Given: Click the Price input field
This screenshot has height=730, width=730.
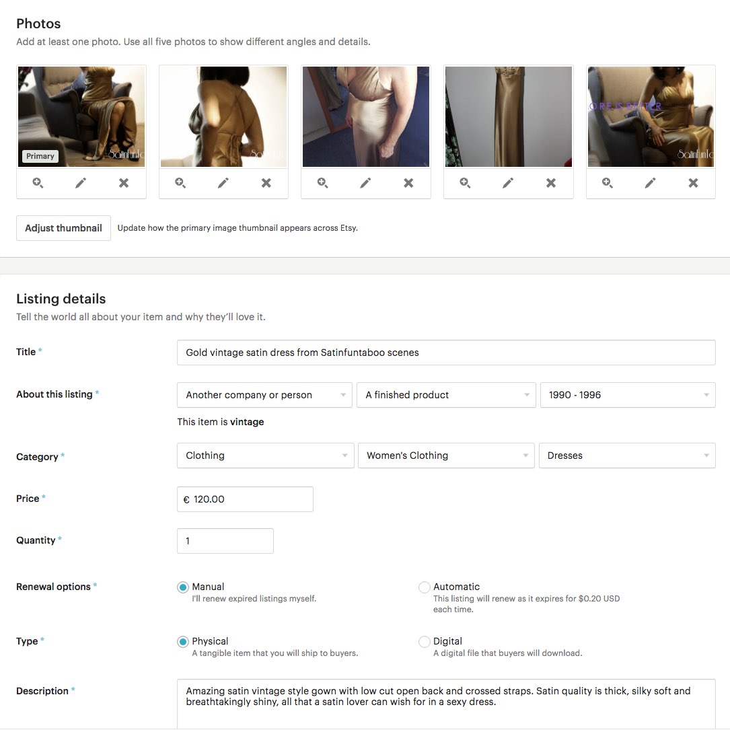Looking at the screenshot, I should (245, 499).
